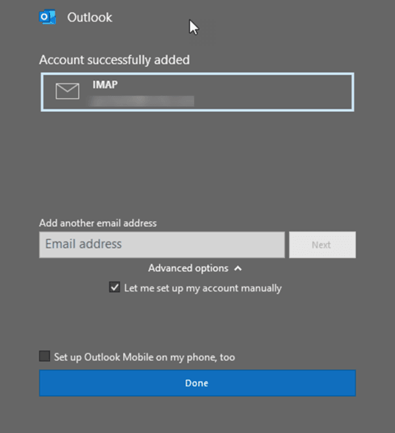Click the Outlook logo icon
The width and height of the screenshot is (395, 433).
coord(48,18)
